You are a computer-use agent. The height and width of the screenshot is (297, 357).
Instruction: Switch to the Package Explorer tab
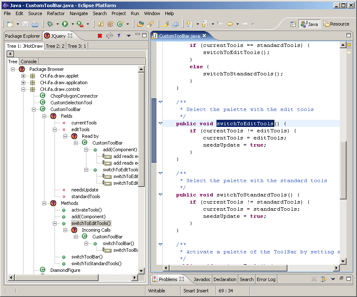coord(23,36)
